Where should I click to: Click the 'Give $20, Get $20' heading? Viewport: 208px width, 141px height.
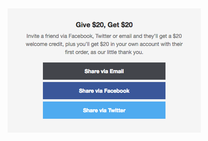[104, 25]
